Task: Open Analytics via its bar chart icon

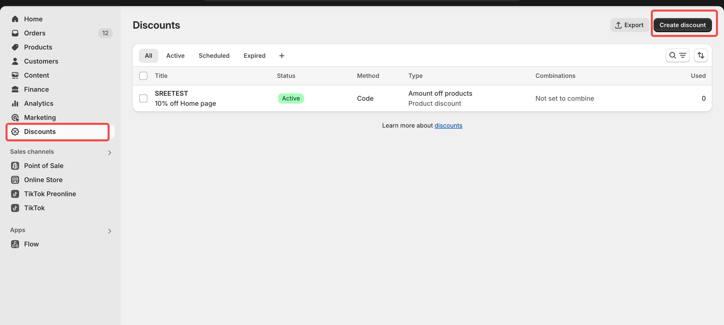Action: (x=15, y=103)
